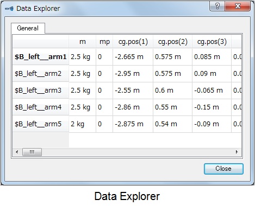Select the mp column header
The width and height of the screenshot is (255, 206).
pyautogui.click(x=104, y=42)
